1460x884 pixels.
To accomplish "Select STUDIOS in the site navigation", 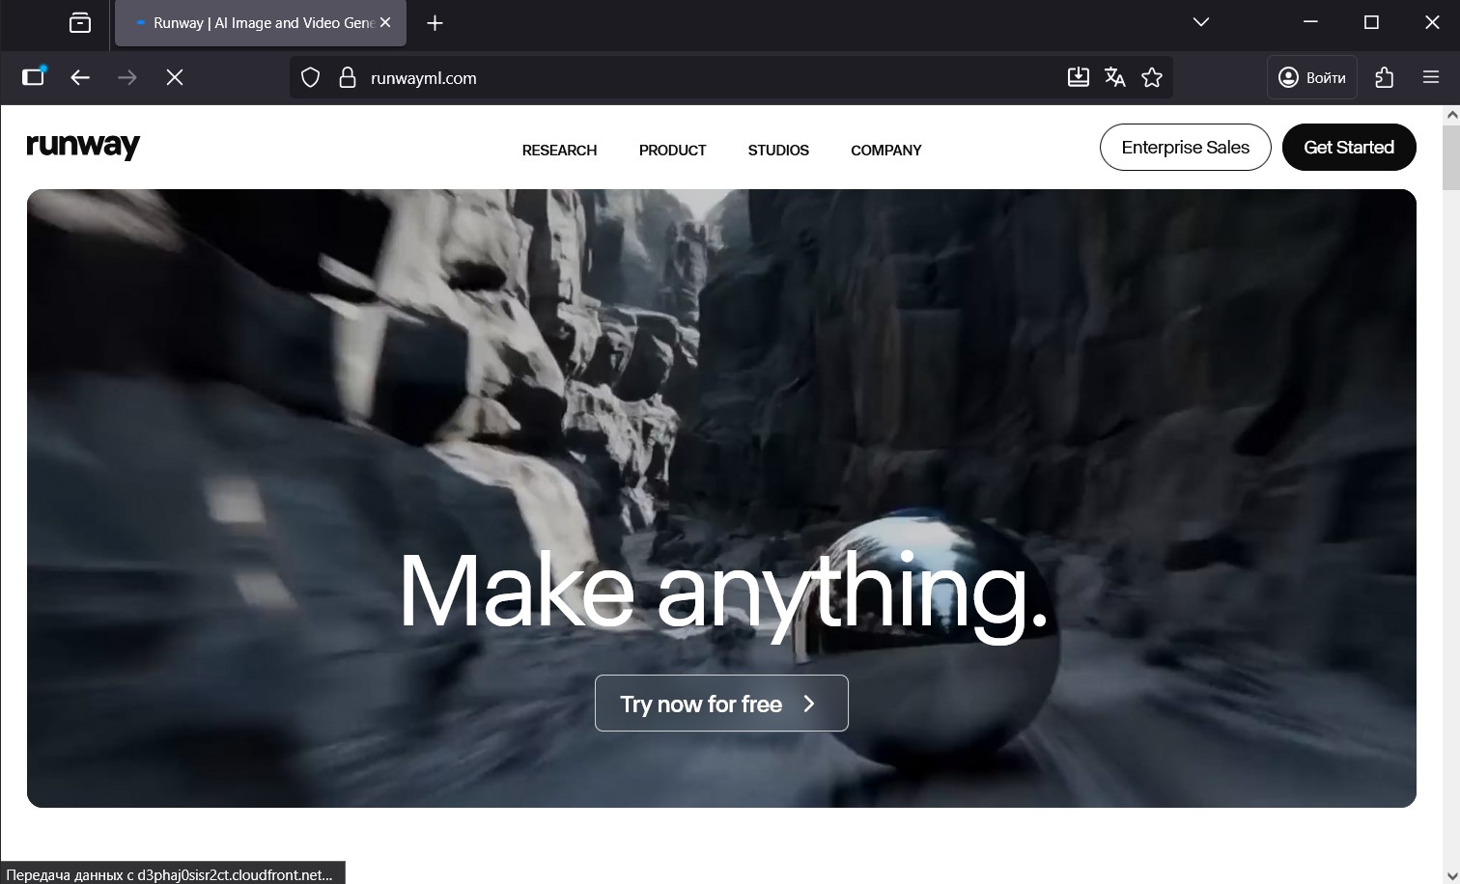I will tap(778, 151).
